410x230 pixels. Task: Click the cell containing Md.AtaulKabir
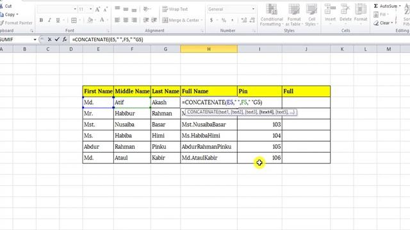pos(209,158)
